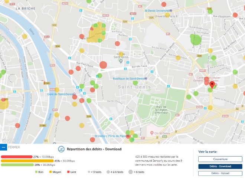
Task: Click the green Bon legend swatch
Action: click(36, 172)
